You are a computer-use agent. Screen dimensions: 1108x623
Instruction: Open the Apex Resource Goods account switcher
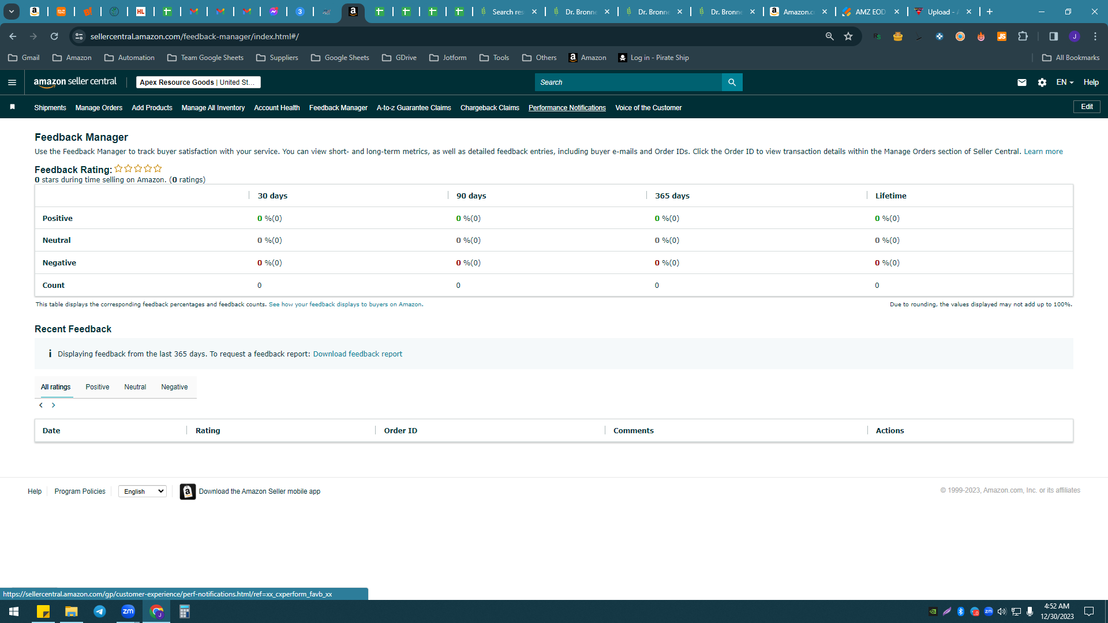(199, 82)
